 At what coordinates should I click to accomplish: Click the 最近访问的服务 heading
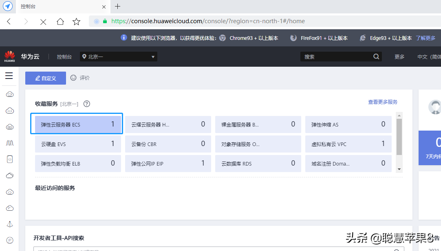click(x=55, y=188)
